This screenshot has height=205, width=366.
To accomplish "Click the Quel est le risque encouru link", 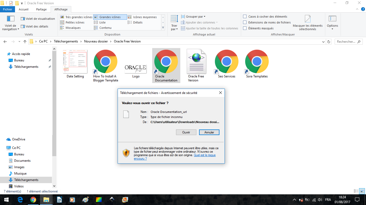I will click(x=204, y=155).
